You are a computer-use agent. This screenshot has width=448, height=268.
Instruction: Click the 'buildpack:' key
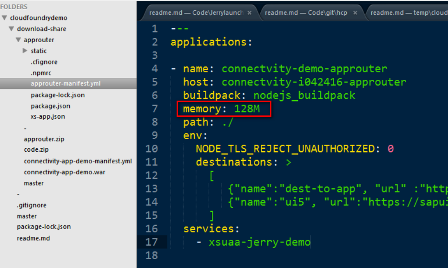[215, 96]
